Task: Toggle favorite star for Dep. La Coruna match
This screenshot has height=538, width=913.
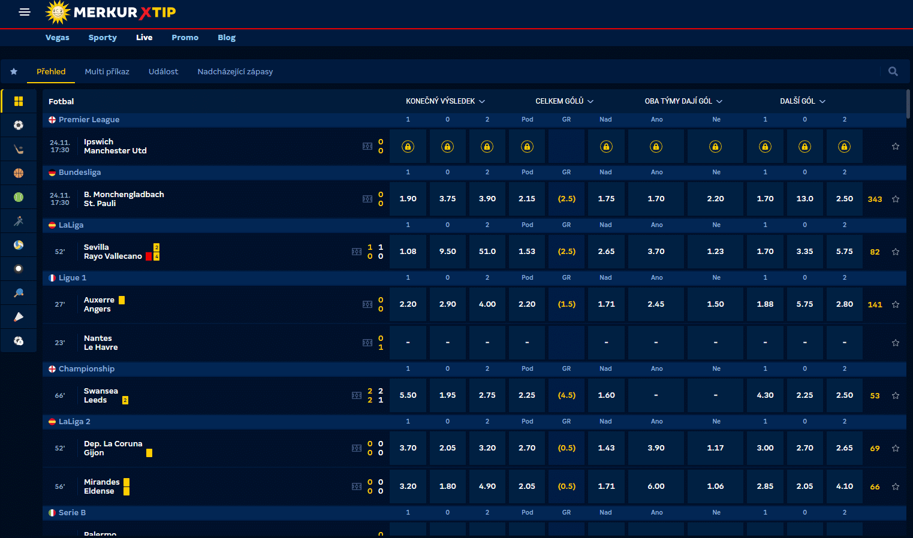Action: 896,448
